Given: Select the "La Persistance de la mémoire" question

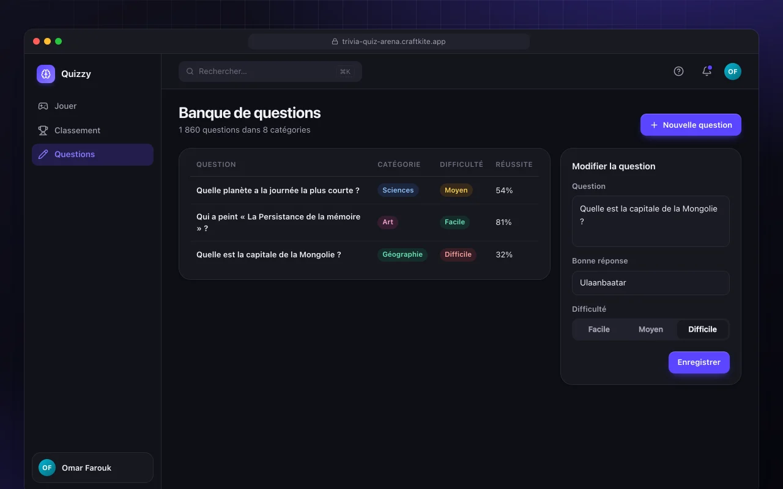Looking at the screenshot, I should [365, 222].
